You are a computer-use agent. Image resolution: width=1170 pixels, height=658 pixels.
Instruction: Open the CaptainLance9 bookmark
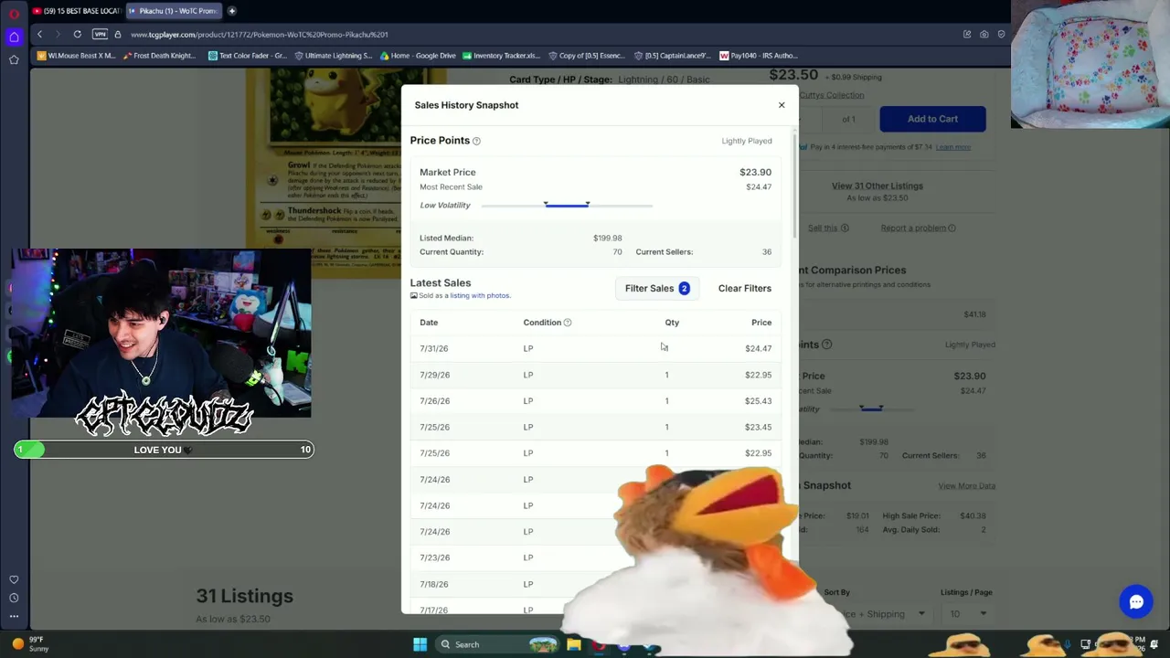click(672, 56)
